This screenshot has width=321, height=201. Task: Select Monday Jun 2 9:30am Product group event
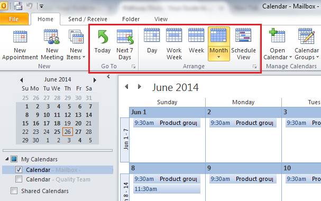tap(243, 123)
